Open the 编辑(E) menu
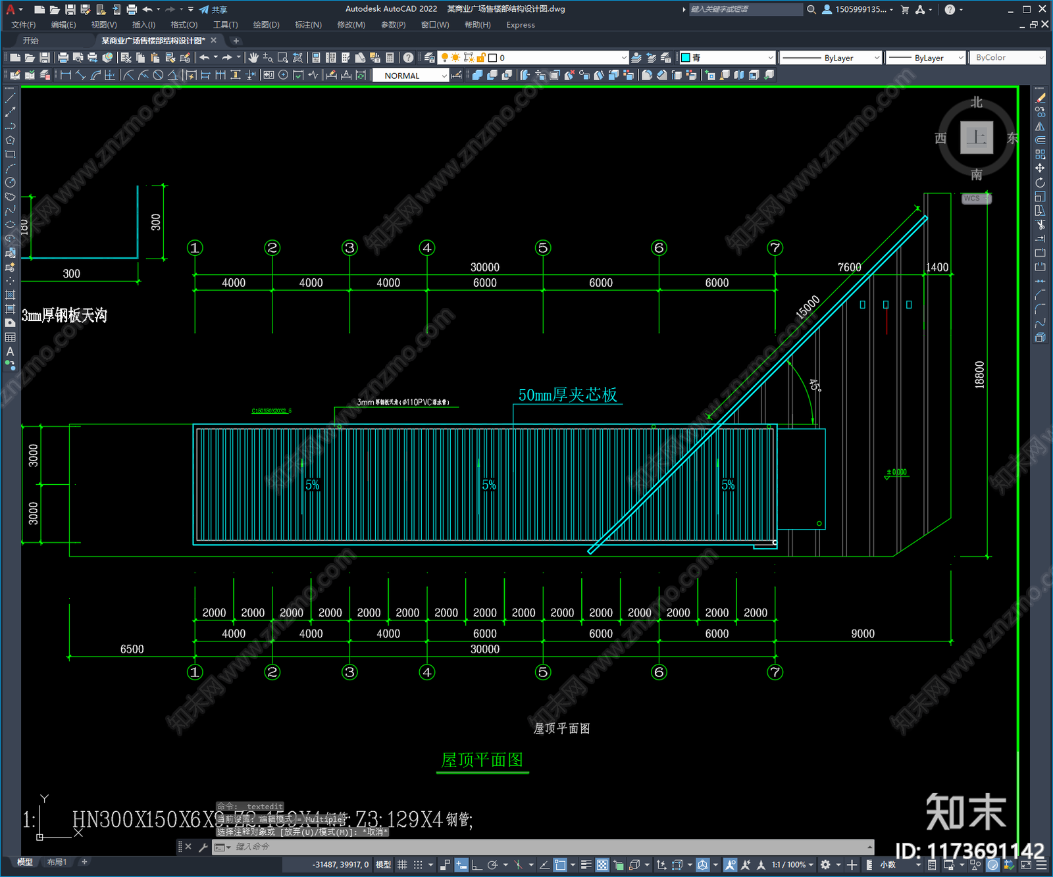This screenshot has width=1053, height=877. (x=63, y=25)
